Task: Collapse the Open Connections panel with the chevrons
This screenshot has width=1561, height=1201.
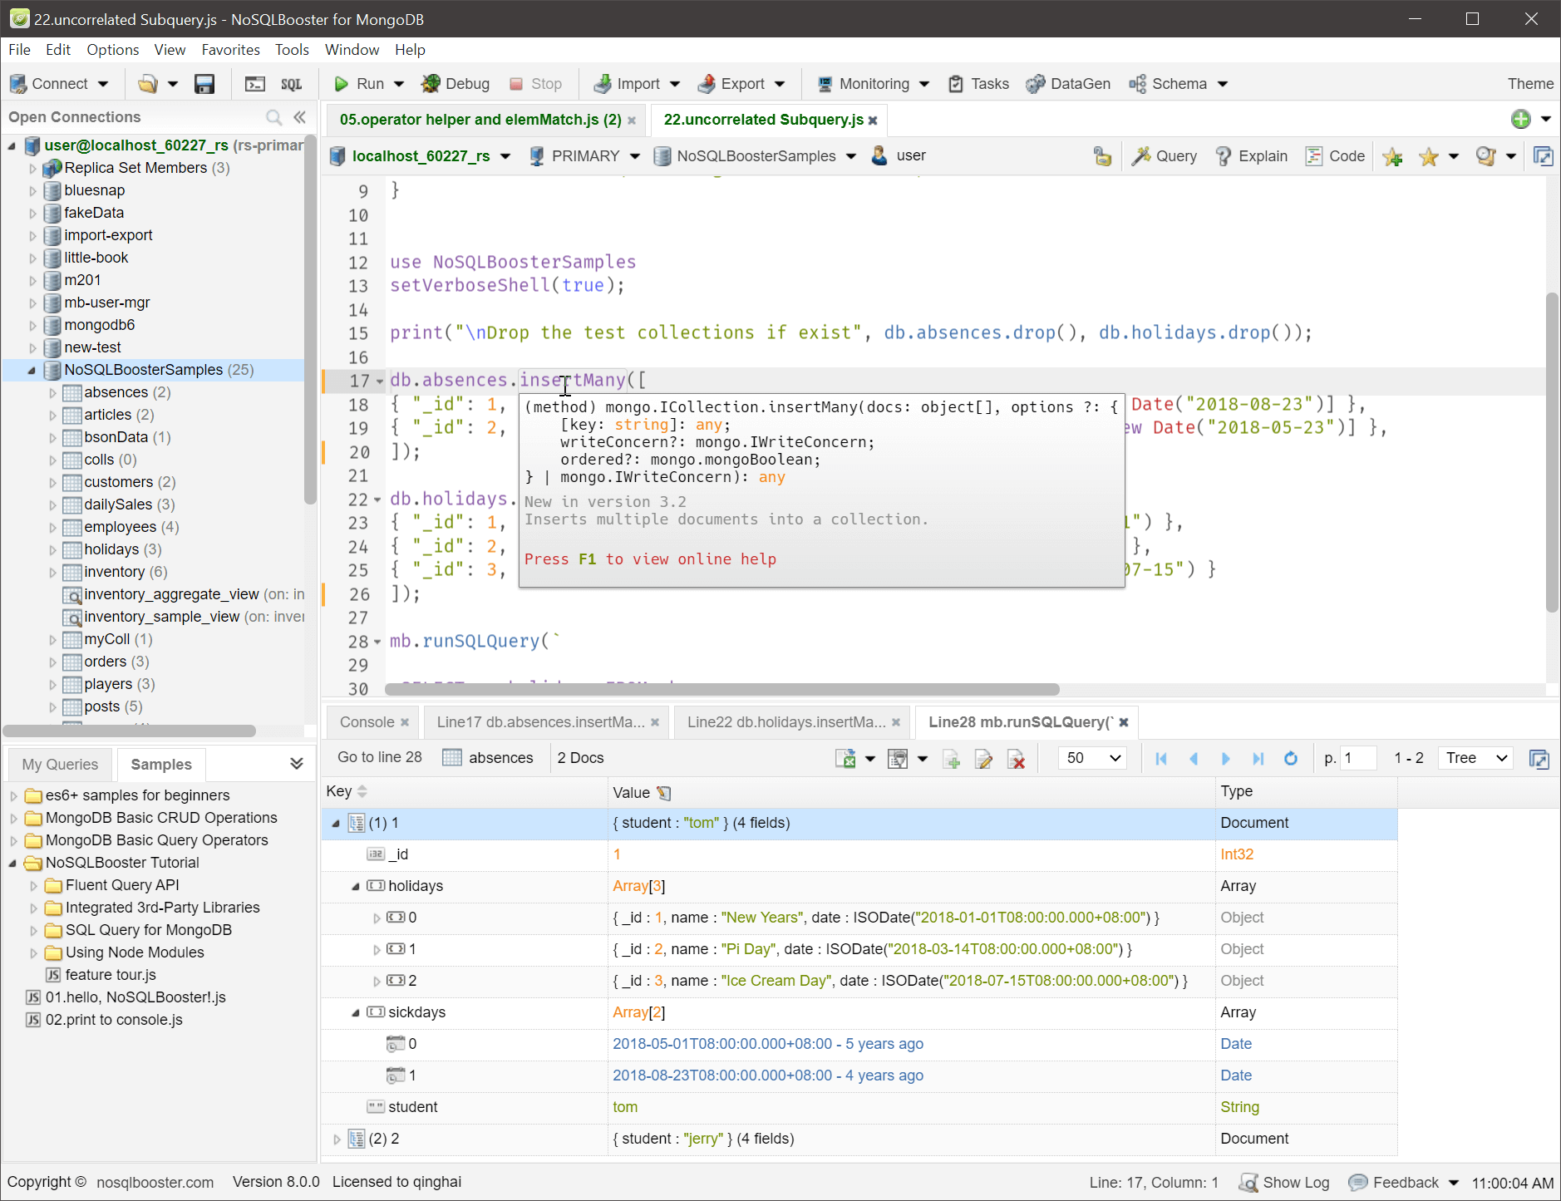Action: tap(300, 117)
